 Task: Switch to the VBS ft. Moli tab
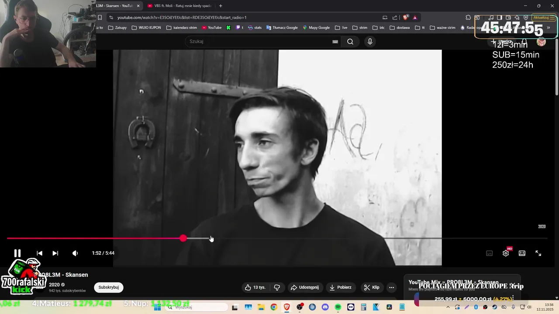(x=179, y=6)
